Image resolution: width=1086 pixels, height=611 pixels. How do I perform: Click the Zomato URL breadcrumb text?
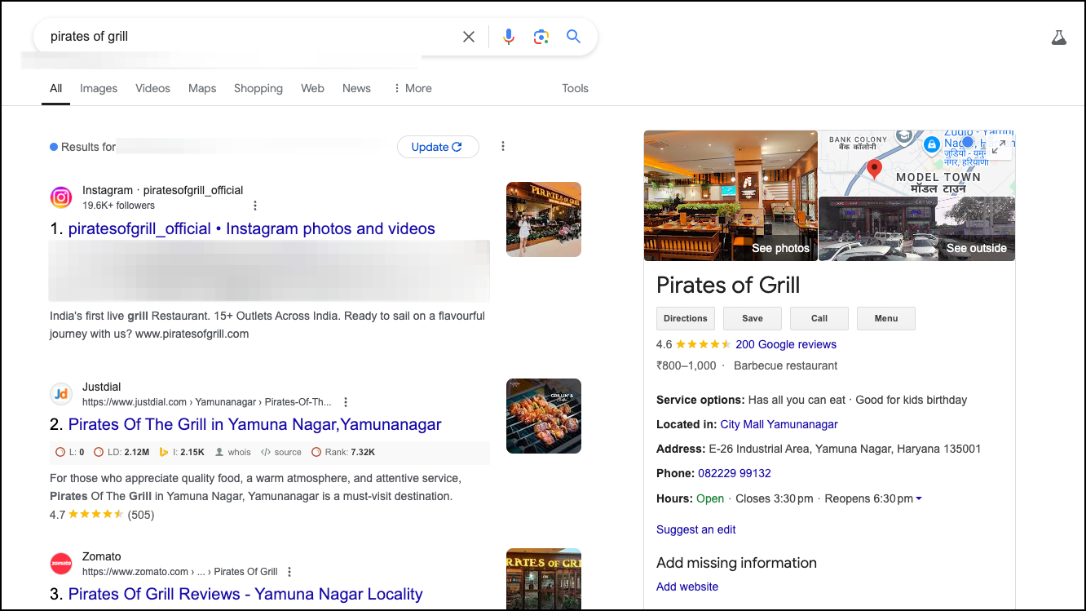point(180,572)
